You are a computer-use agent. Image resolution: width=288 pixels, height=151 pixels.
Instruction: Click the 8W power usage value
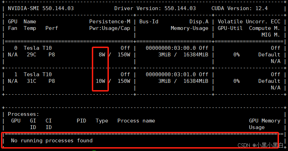102,55
